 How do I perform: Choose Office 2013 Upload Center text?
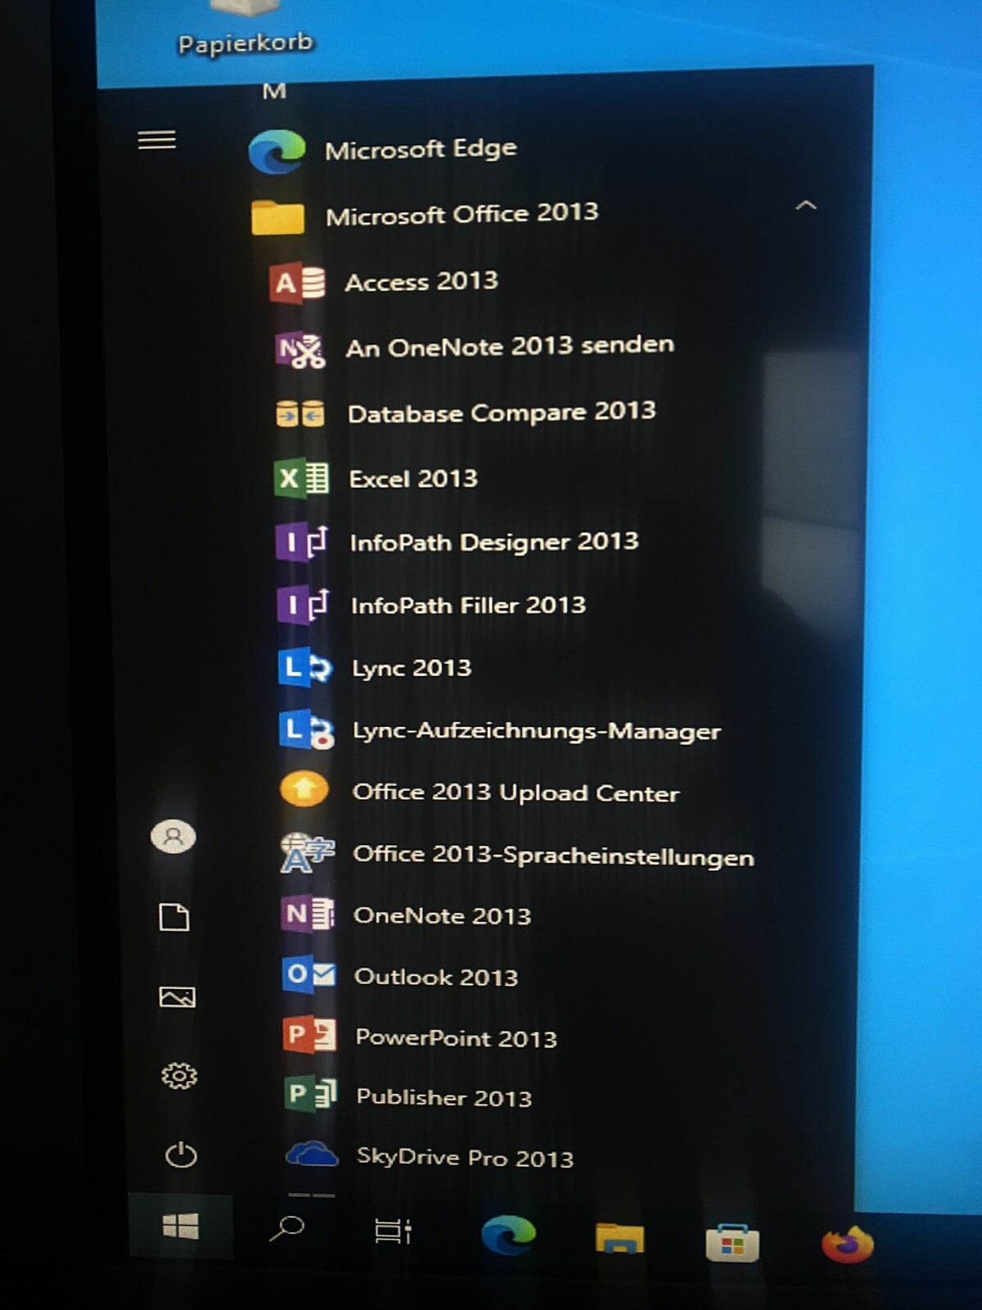coord(516,793)
